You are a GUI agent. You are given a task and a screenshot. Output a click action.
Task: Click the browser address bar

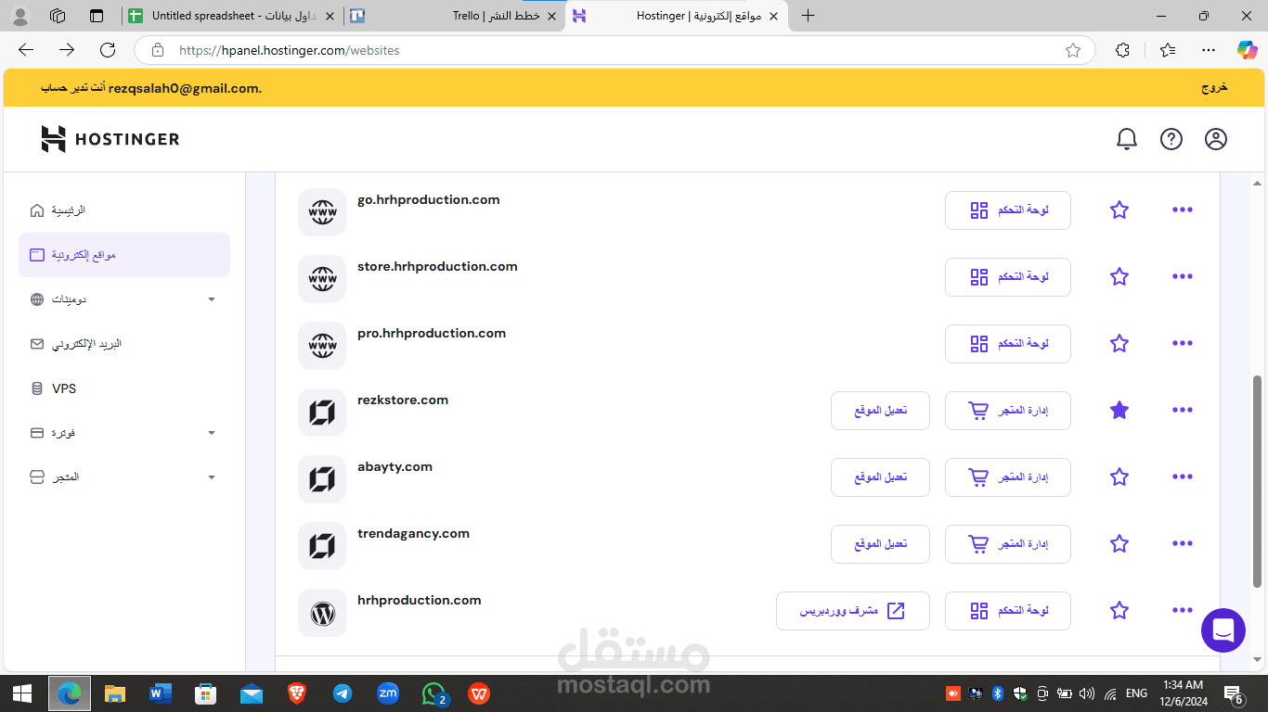613,50
